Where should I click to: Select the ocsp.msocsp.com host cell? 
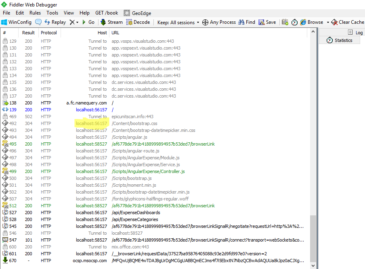tap(90, 261)
